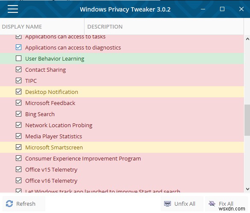Uncheck Office v16 Telemetry checkbox
Image resolution: width=250 pixels, height=213 pixels.
coord(18,181)
